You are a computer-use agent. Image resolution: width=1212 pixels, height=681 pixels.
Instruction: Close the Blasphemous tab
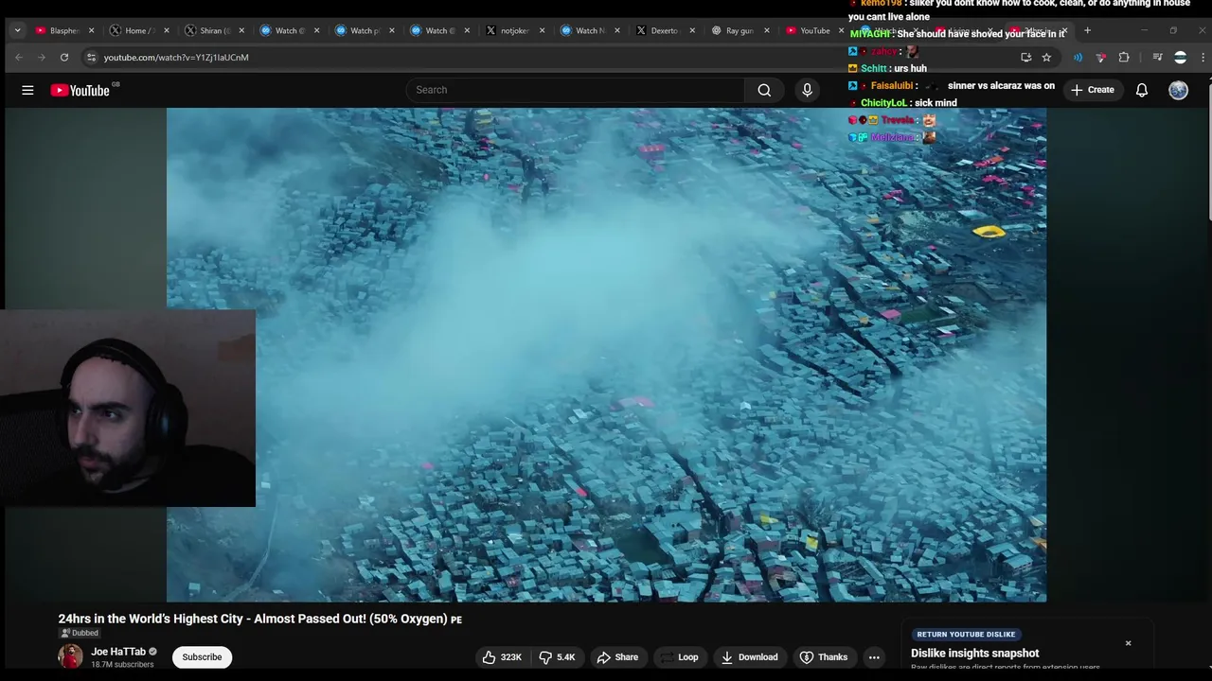click(91, 30)
